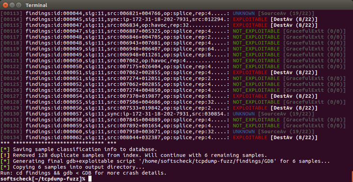This screenshot has height=182, width=353.
Task: Maximize the Terminal window
Action: 19,4
